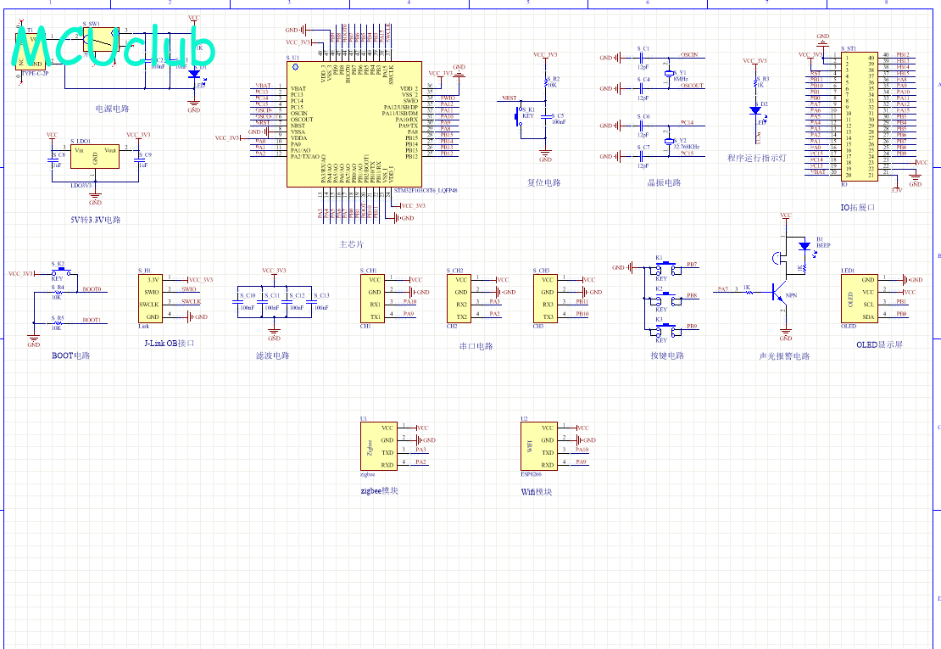941x649 pixels.
Task: Select the S_K1 reset KEY button symbol
Action: (519, 116)
